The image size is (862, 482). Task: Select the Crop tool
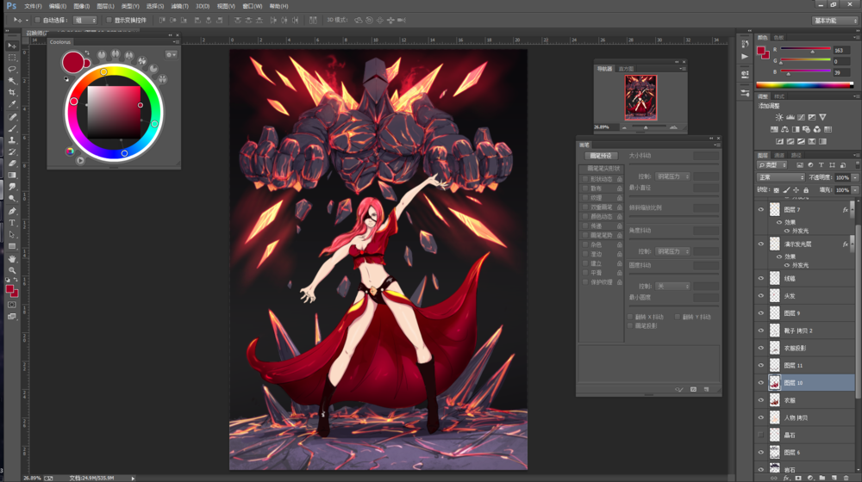(12, 92)
